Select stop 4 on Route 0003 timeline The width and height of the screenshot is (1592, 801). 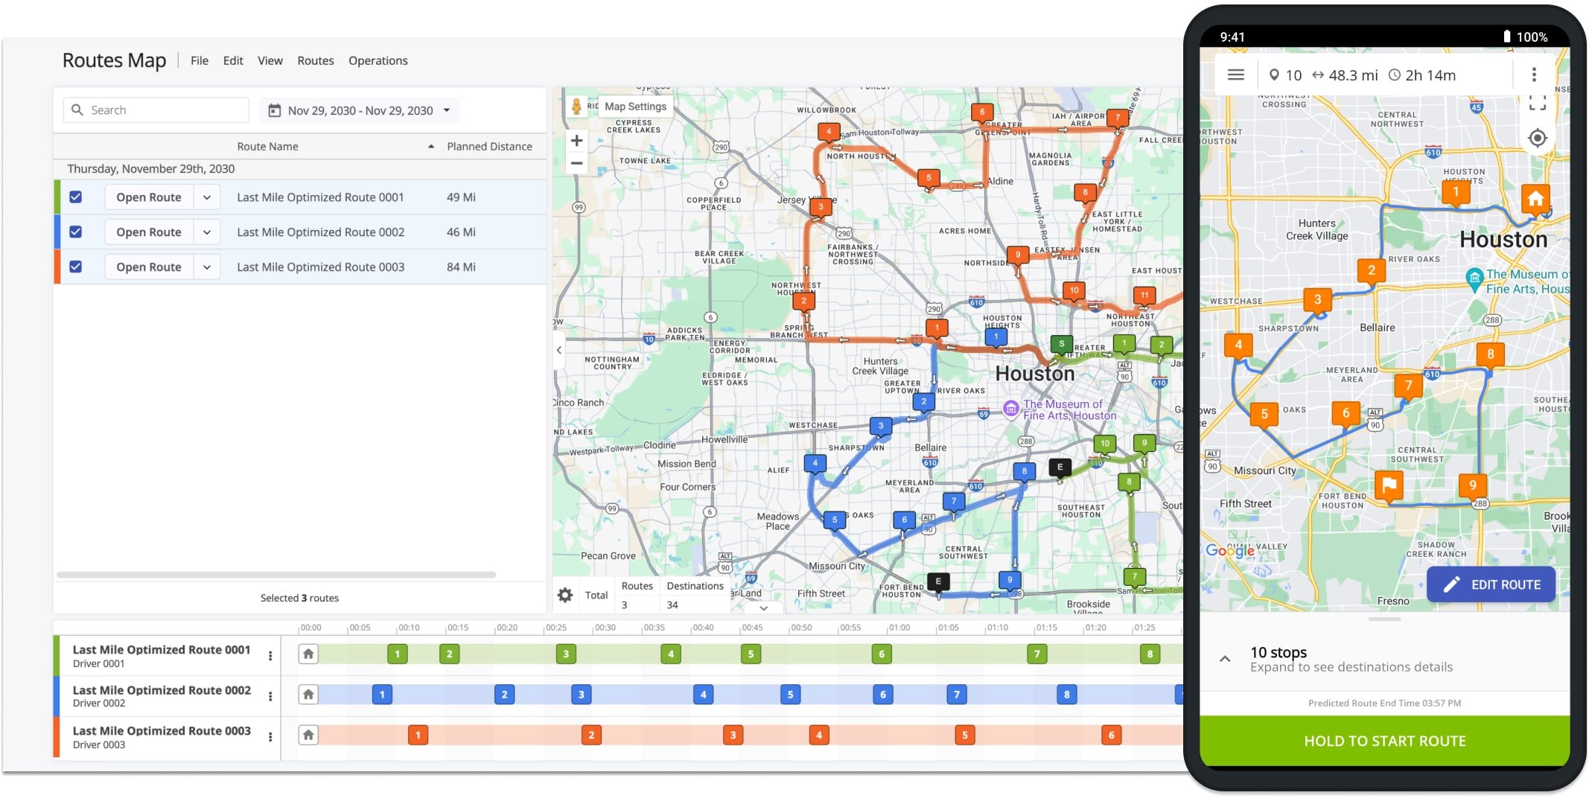point(819,735)
